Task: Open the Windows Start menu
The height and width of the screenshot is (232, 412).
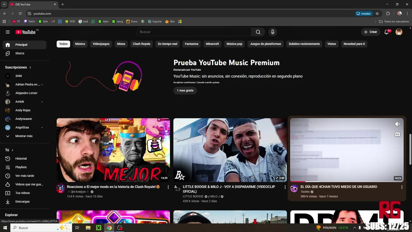Action: [5, 228]
